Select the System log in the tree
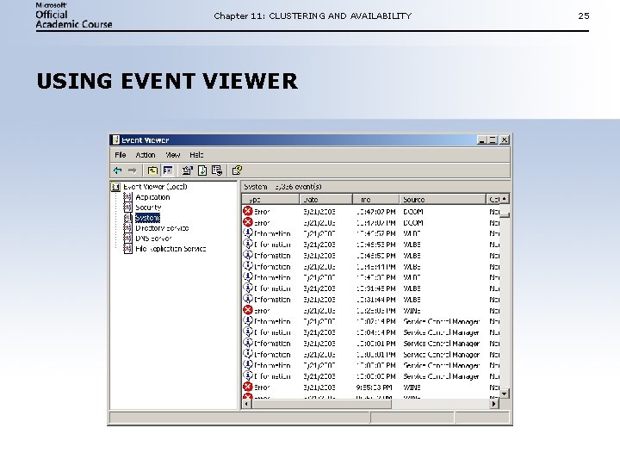 147,218
